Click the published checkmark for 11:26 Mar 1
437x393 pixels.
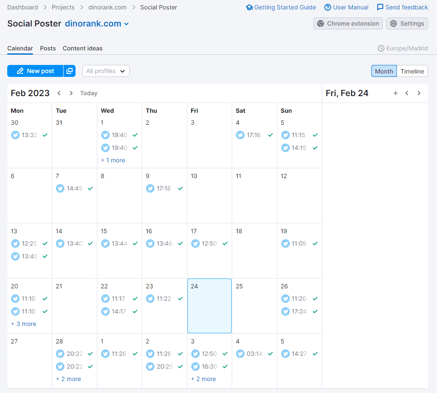click(135, 354)
